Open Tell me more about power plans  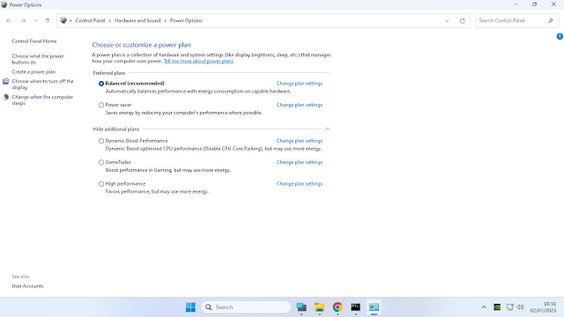pyautogui.click(x=198, y=61)
